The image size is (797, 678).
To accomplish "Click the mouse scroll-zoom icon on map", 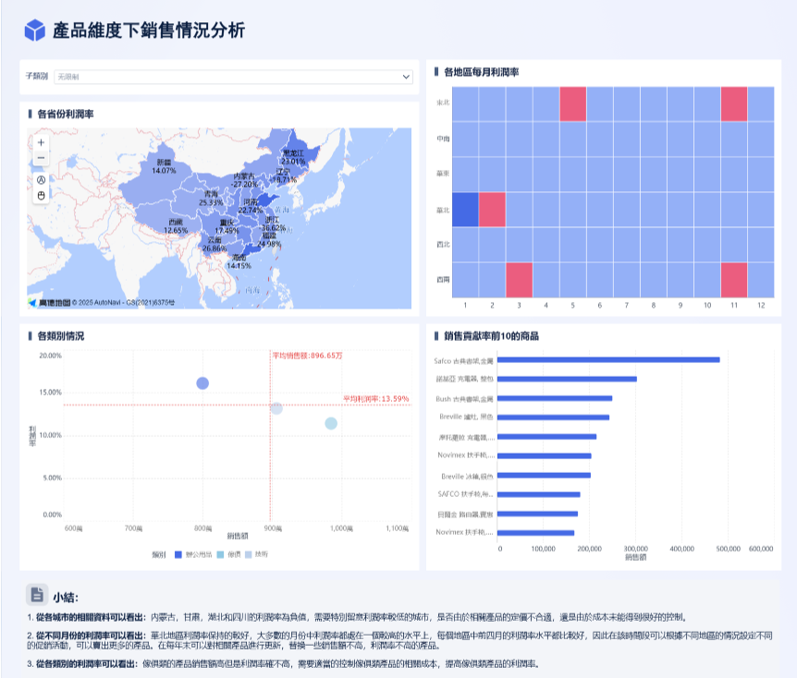I will pyautogui.click(x=42, y=196).
